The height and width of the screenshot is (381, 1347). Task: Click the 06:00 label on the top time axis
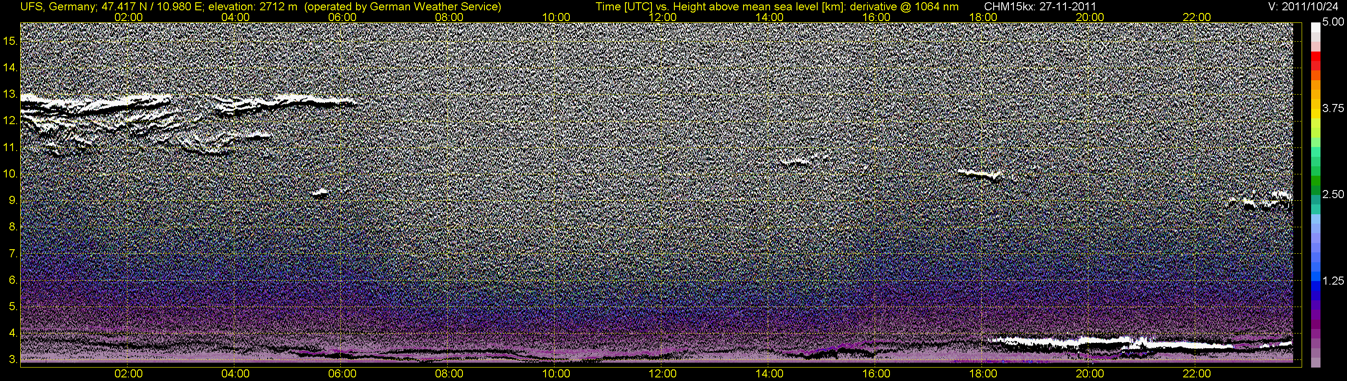(x=343, y=17)
